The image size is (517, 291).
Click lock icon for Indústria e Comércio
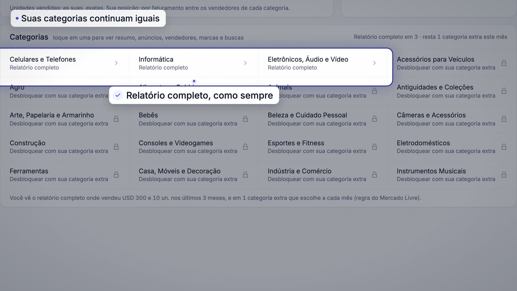[x=374, y=175]
